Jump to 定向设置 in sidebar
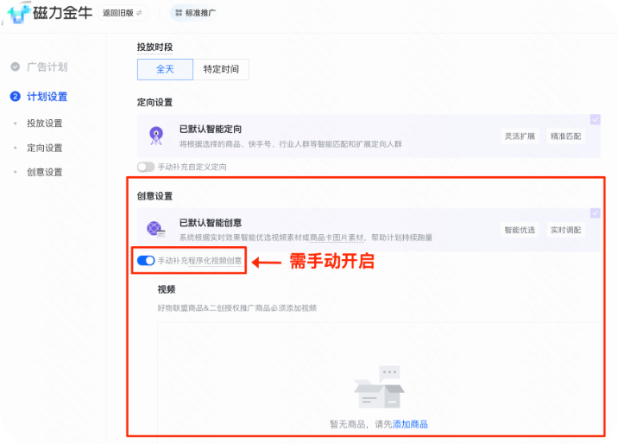 [x=45, y=148]
